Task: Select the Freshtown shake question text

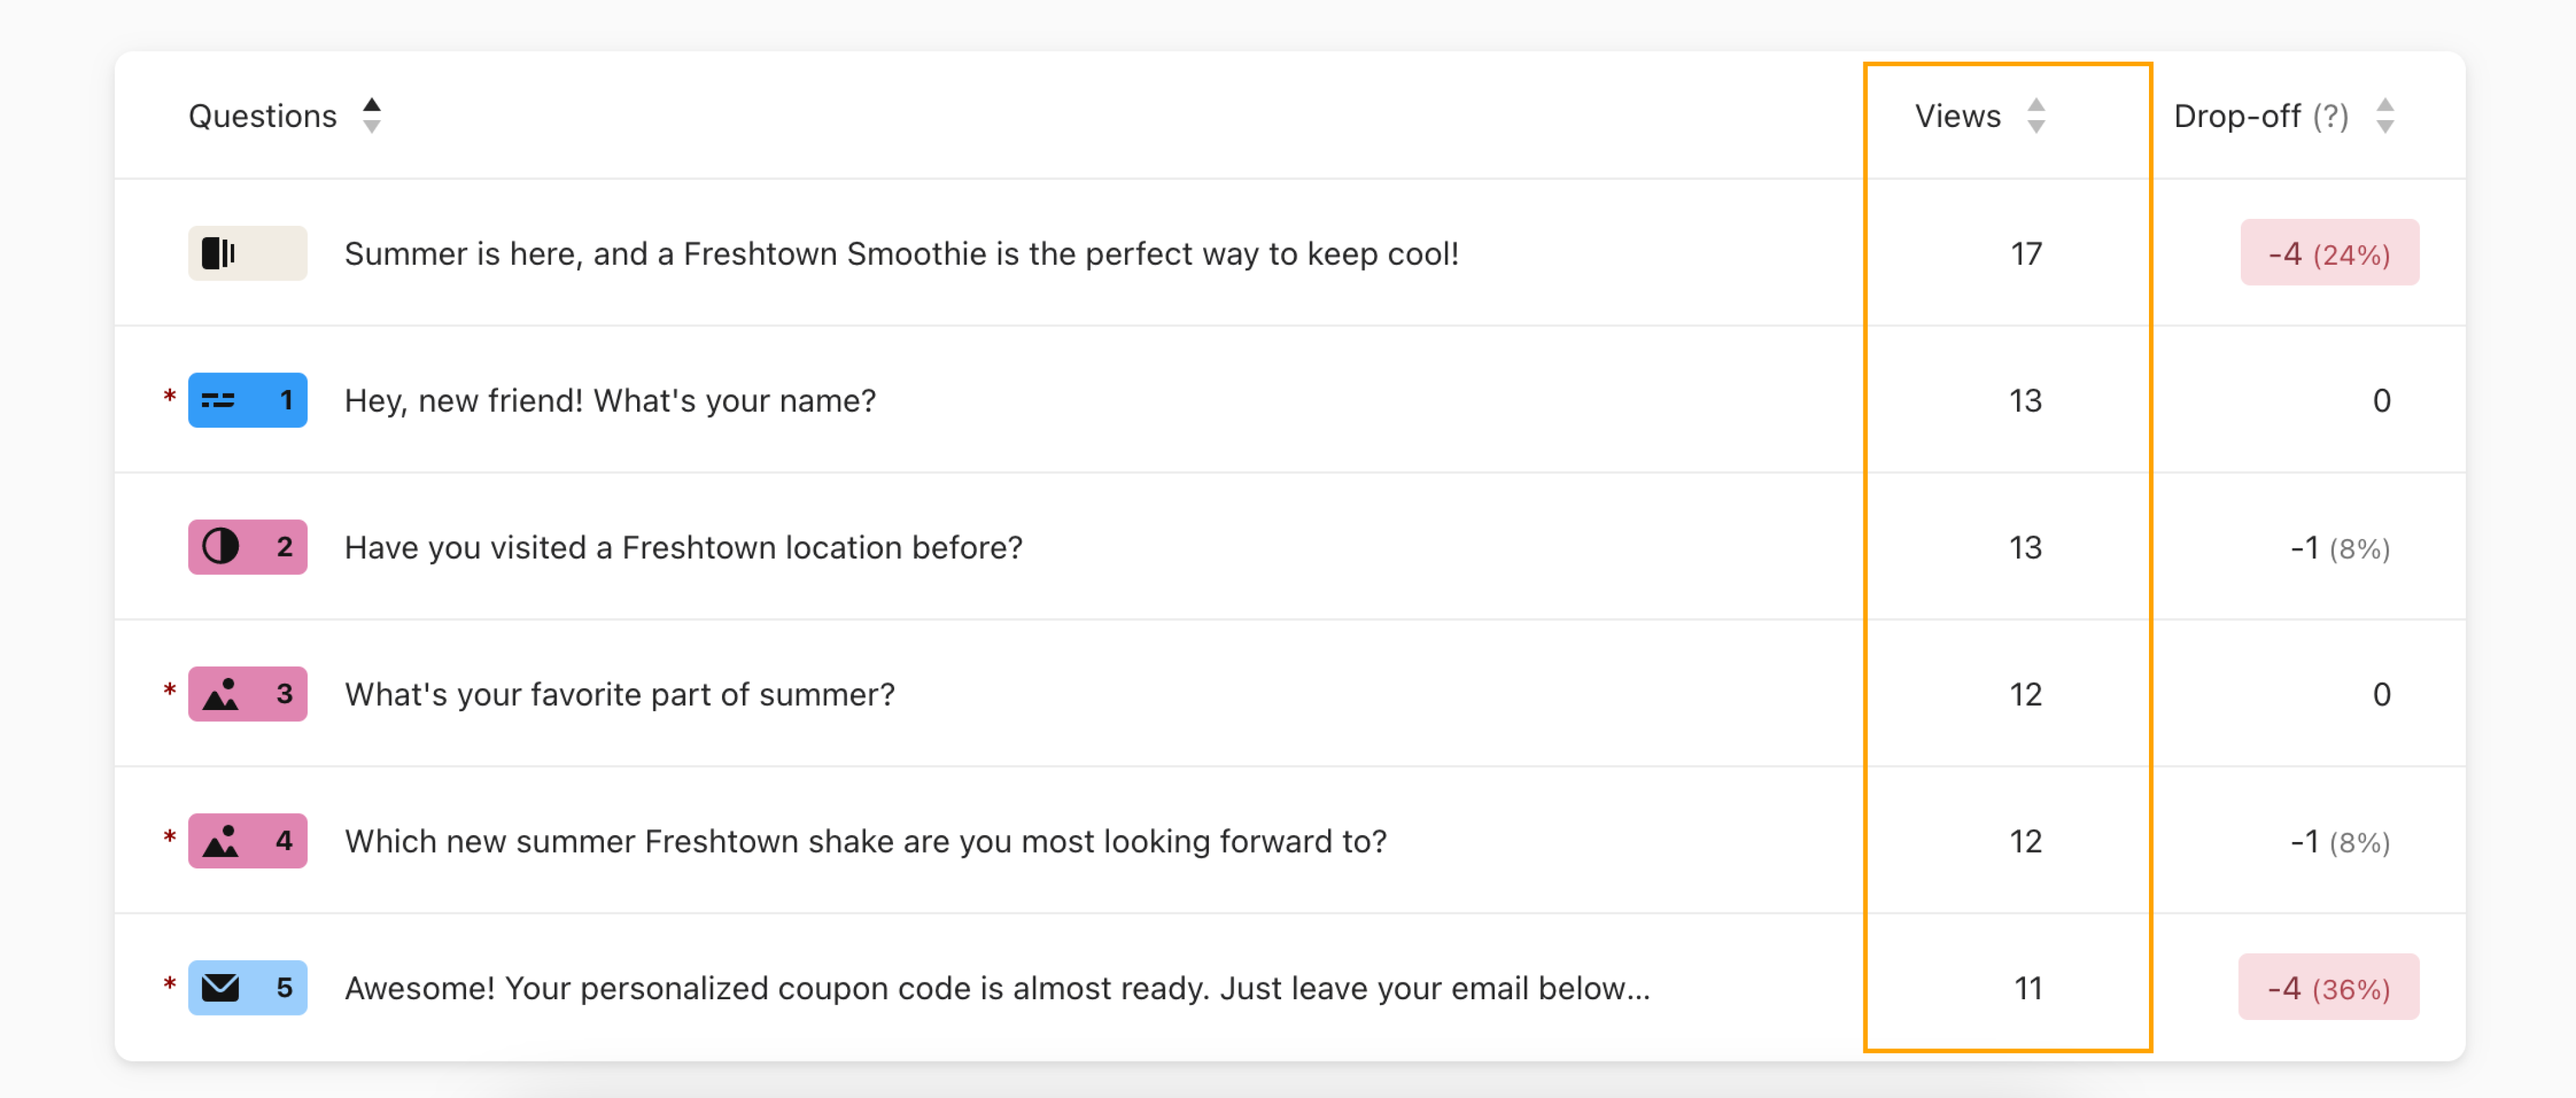Action: coord(865,841)
